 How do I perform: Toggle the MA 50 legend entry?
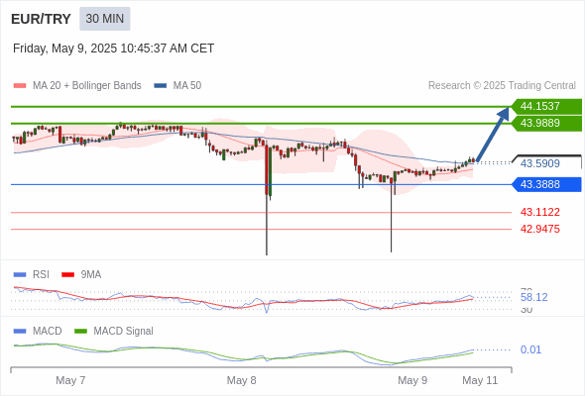coord(177,86)
